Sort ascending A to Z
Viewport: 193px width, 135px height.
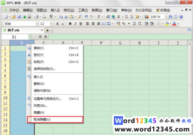(126, 17)
